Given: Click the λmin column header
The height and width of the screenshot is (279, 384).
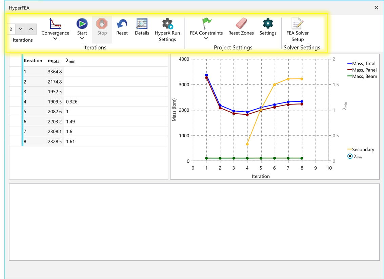Looking at the screenshot, I should (x=71, y=61).
